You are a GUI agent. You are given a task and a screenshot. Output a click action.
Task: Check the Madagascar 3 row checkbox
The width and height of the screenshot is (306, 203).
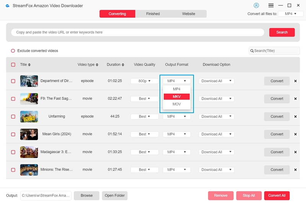(x=13, y=152)
